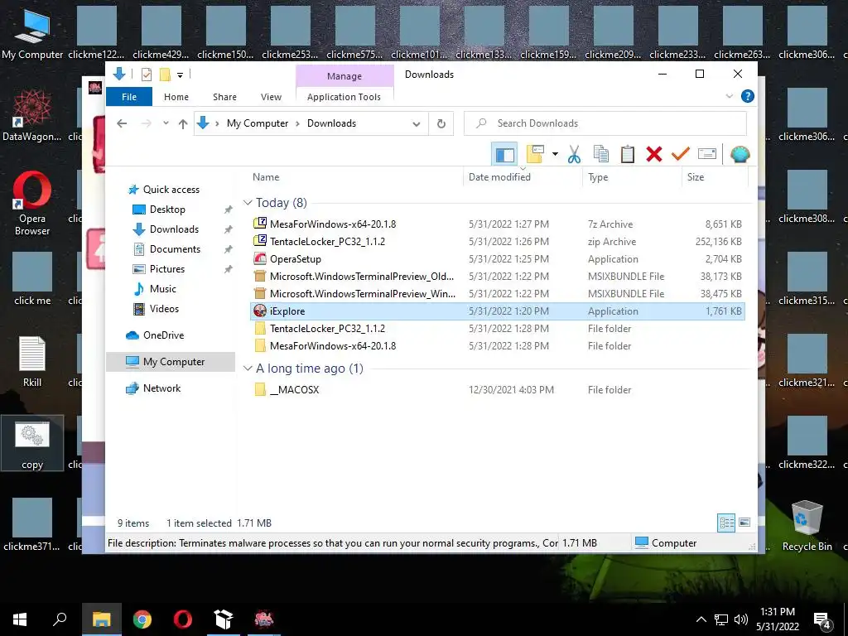Screen dimensions: 848x636
Task: Click the Paste clipboard icon
Action: pos(628,155)
